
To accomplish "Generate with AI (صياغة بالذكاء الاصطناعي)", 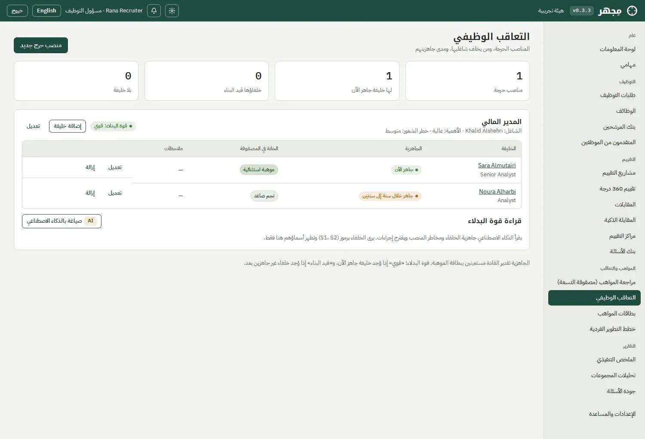I will click(x=61, y=221).
